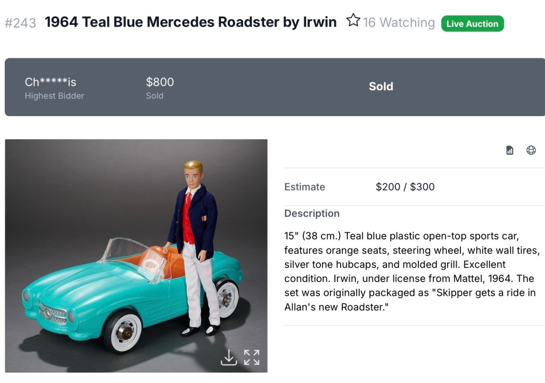Expand the lot photo to fullscreen

(252, 357)
